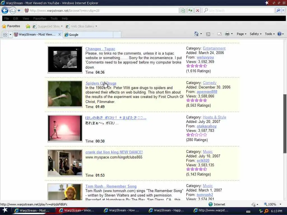Open the recent pages dropdown arrow

[19, 11]
